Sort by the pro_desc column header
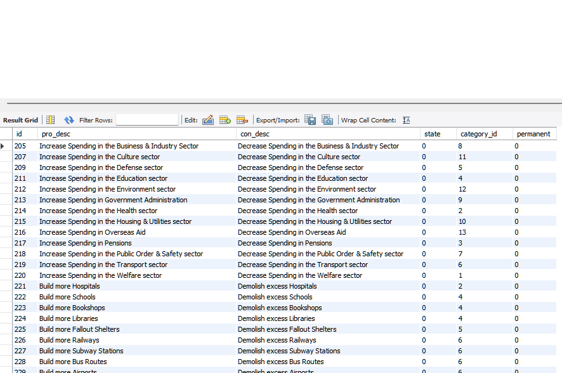 [x=56, y=134]
